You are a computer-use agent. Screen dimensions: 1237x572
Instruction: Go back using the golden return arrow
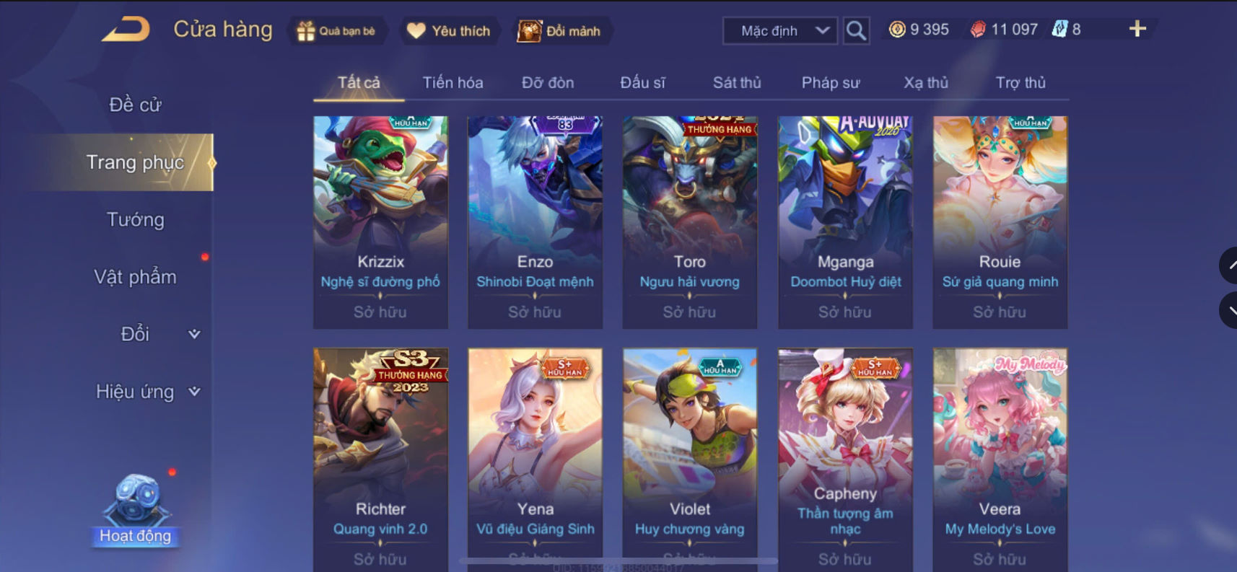[126, 30]
